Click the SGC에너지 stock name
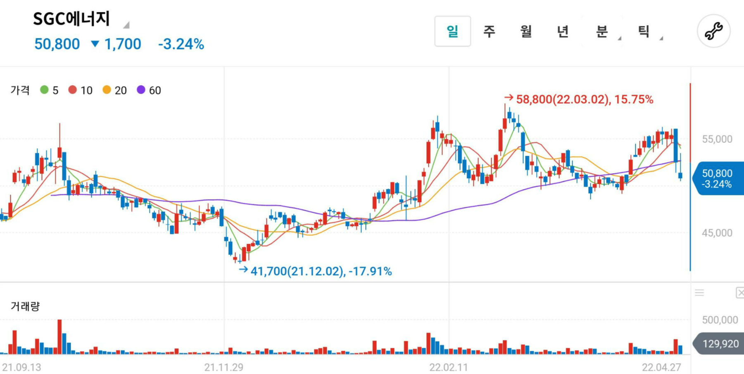 pos(71,19)
